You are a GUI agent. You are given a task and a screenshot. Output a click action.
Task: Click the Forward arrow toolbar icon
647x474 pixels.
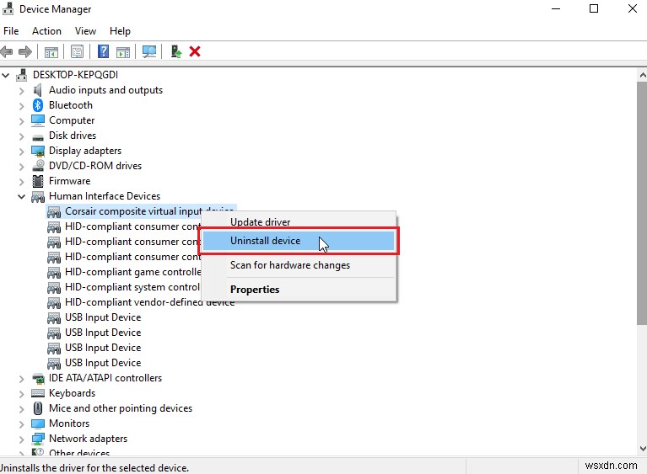[25, 52]
